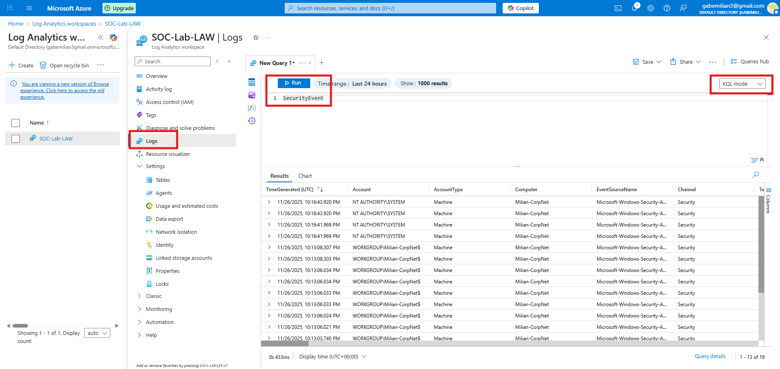Screen dimensions: 780x369
Task: Close the New Query 1 tab
Action: (310, 63)
